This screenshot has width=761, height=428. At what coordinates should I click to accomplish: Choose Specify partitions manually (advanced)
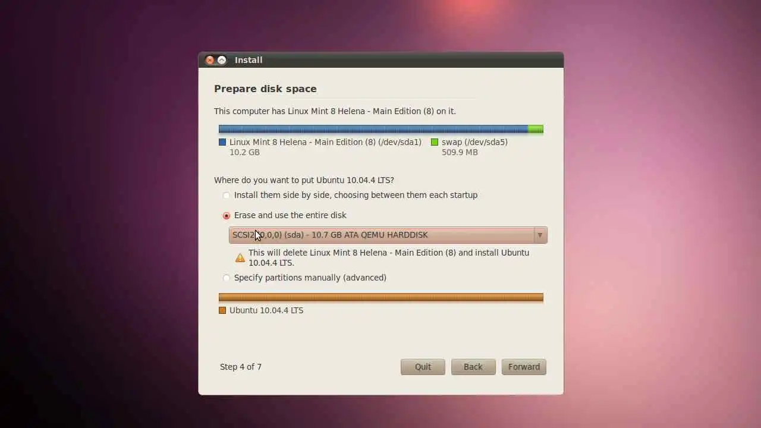(x=226, y=278)
